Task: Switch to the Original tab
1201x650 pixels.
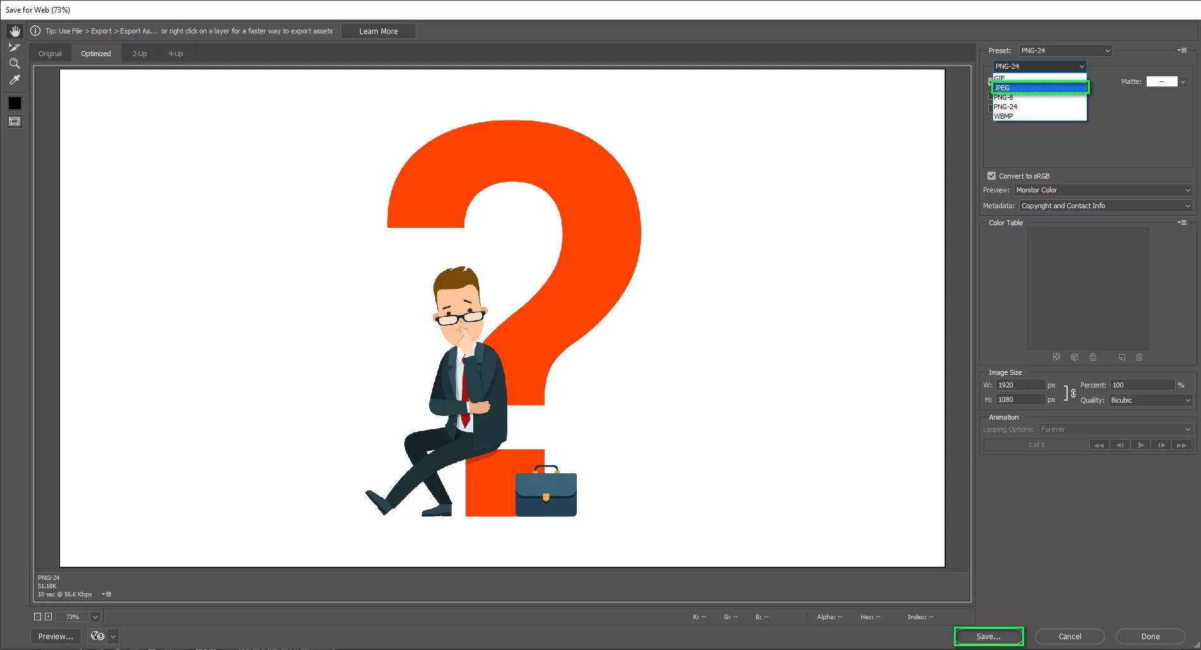Action: pyautogui.click(x=50, y=54)
